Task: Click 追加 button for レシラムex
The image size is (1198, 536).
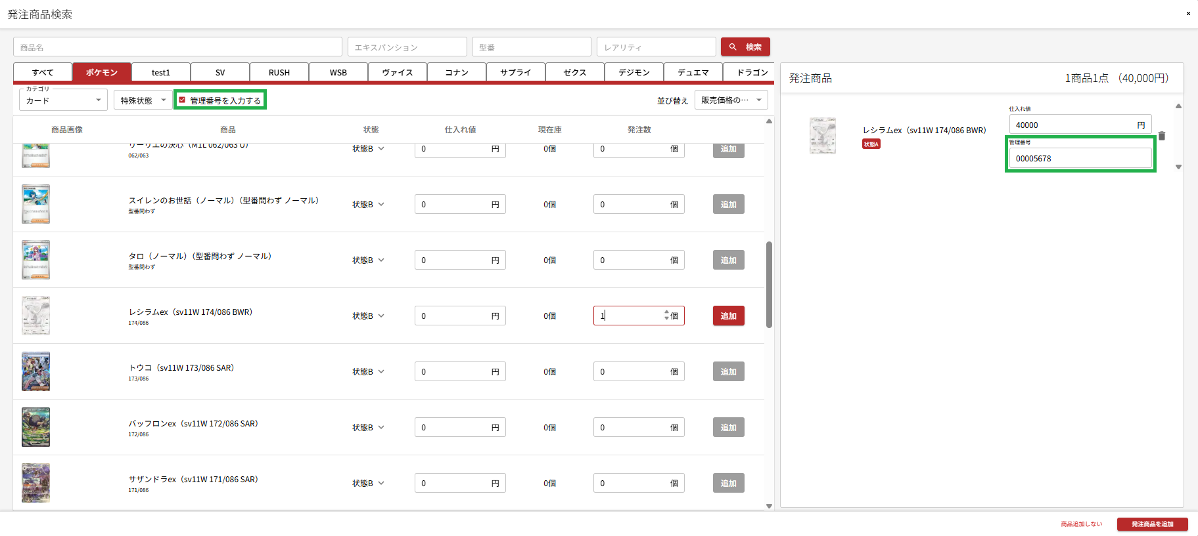Action: click(729, 316)
